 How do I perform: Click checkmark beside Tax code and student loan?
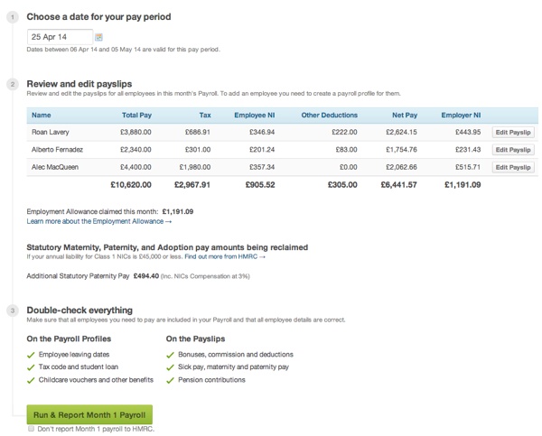point(32,367)
